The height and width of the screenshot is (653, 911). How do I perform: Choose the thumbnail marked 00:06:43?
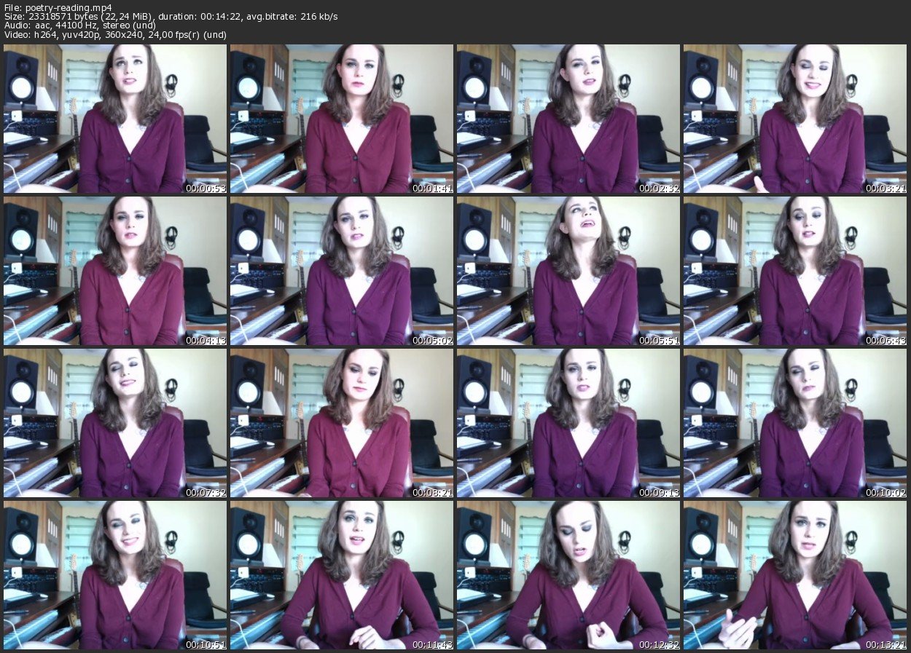pos(795,270)
